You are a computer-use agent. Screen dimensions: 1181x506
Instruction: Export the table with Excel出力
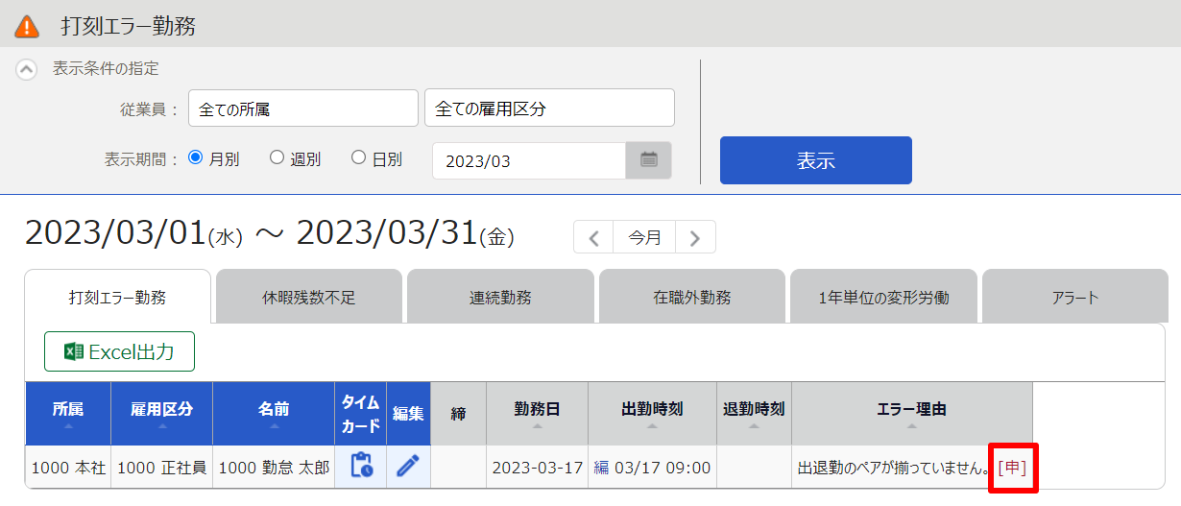tap(119, 351)
